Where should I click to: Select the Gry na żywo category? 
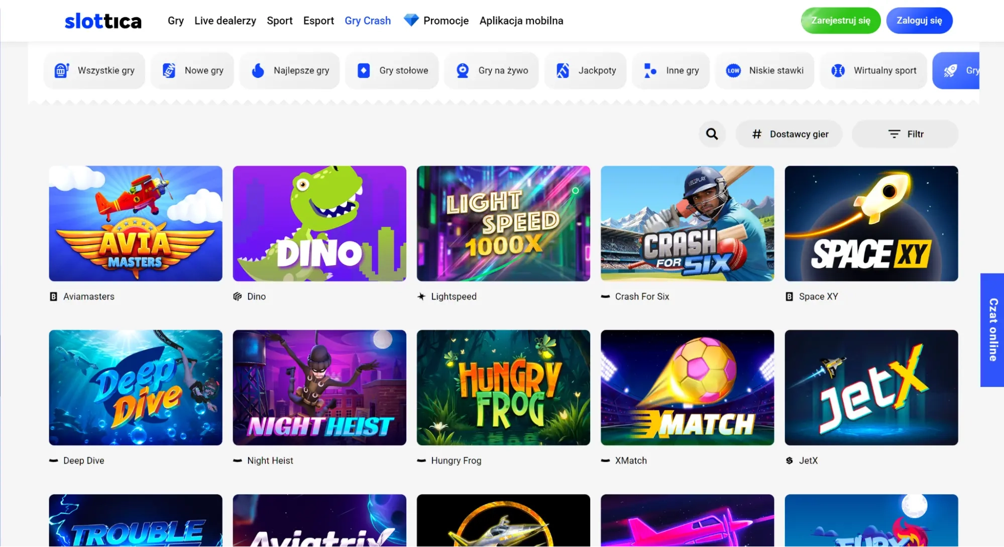(x=491, y=71)
